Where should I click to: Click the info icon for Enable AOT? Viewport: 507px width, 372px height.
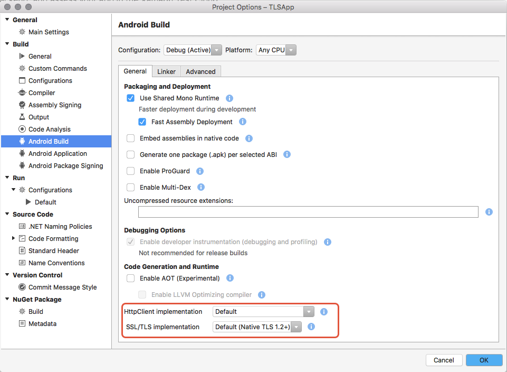(x=230, y=278)
